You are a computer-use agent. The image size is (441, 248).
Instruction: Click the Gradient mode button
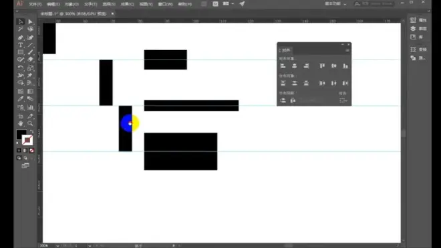coord(25,150)
